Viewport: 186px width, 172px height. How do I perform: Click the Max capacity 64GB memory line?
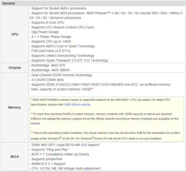(61, 89)
